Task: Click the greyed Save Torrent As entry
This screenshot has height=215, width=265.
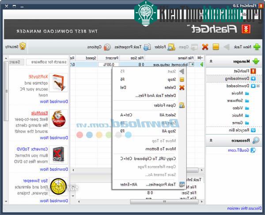Action: coord(149,175)
